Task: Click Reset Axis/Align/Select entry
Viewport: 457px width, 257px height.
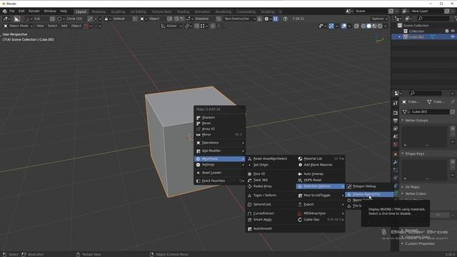Action: (271, 158)
